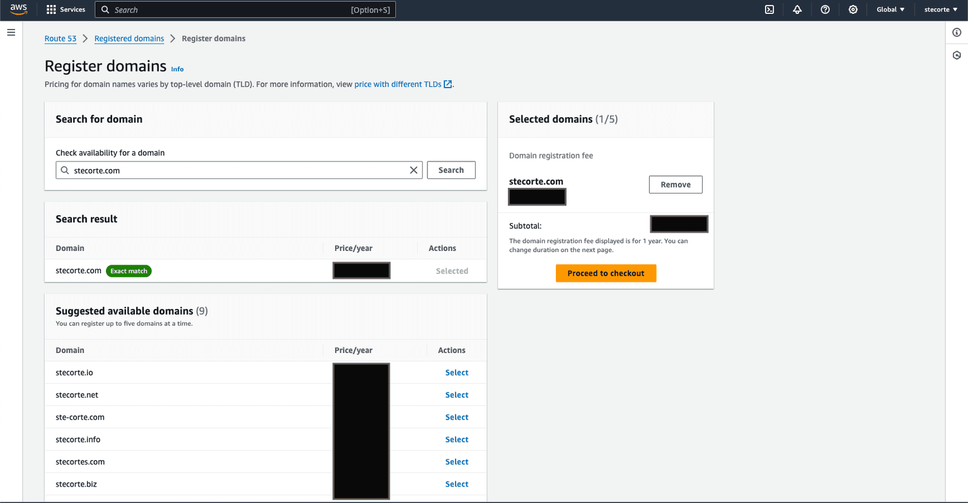Click the Register domains page title
Viewport: 968px width, 503px height.
point(105,66)
